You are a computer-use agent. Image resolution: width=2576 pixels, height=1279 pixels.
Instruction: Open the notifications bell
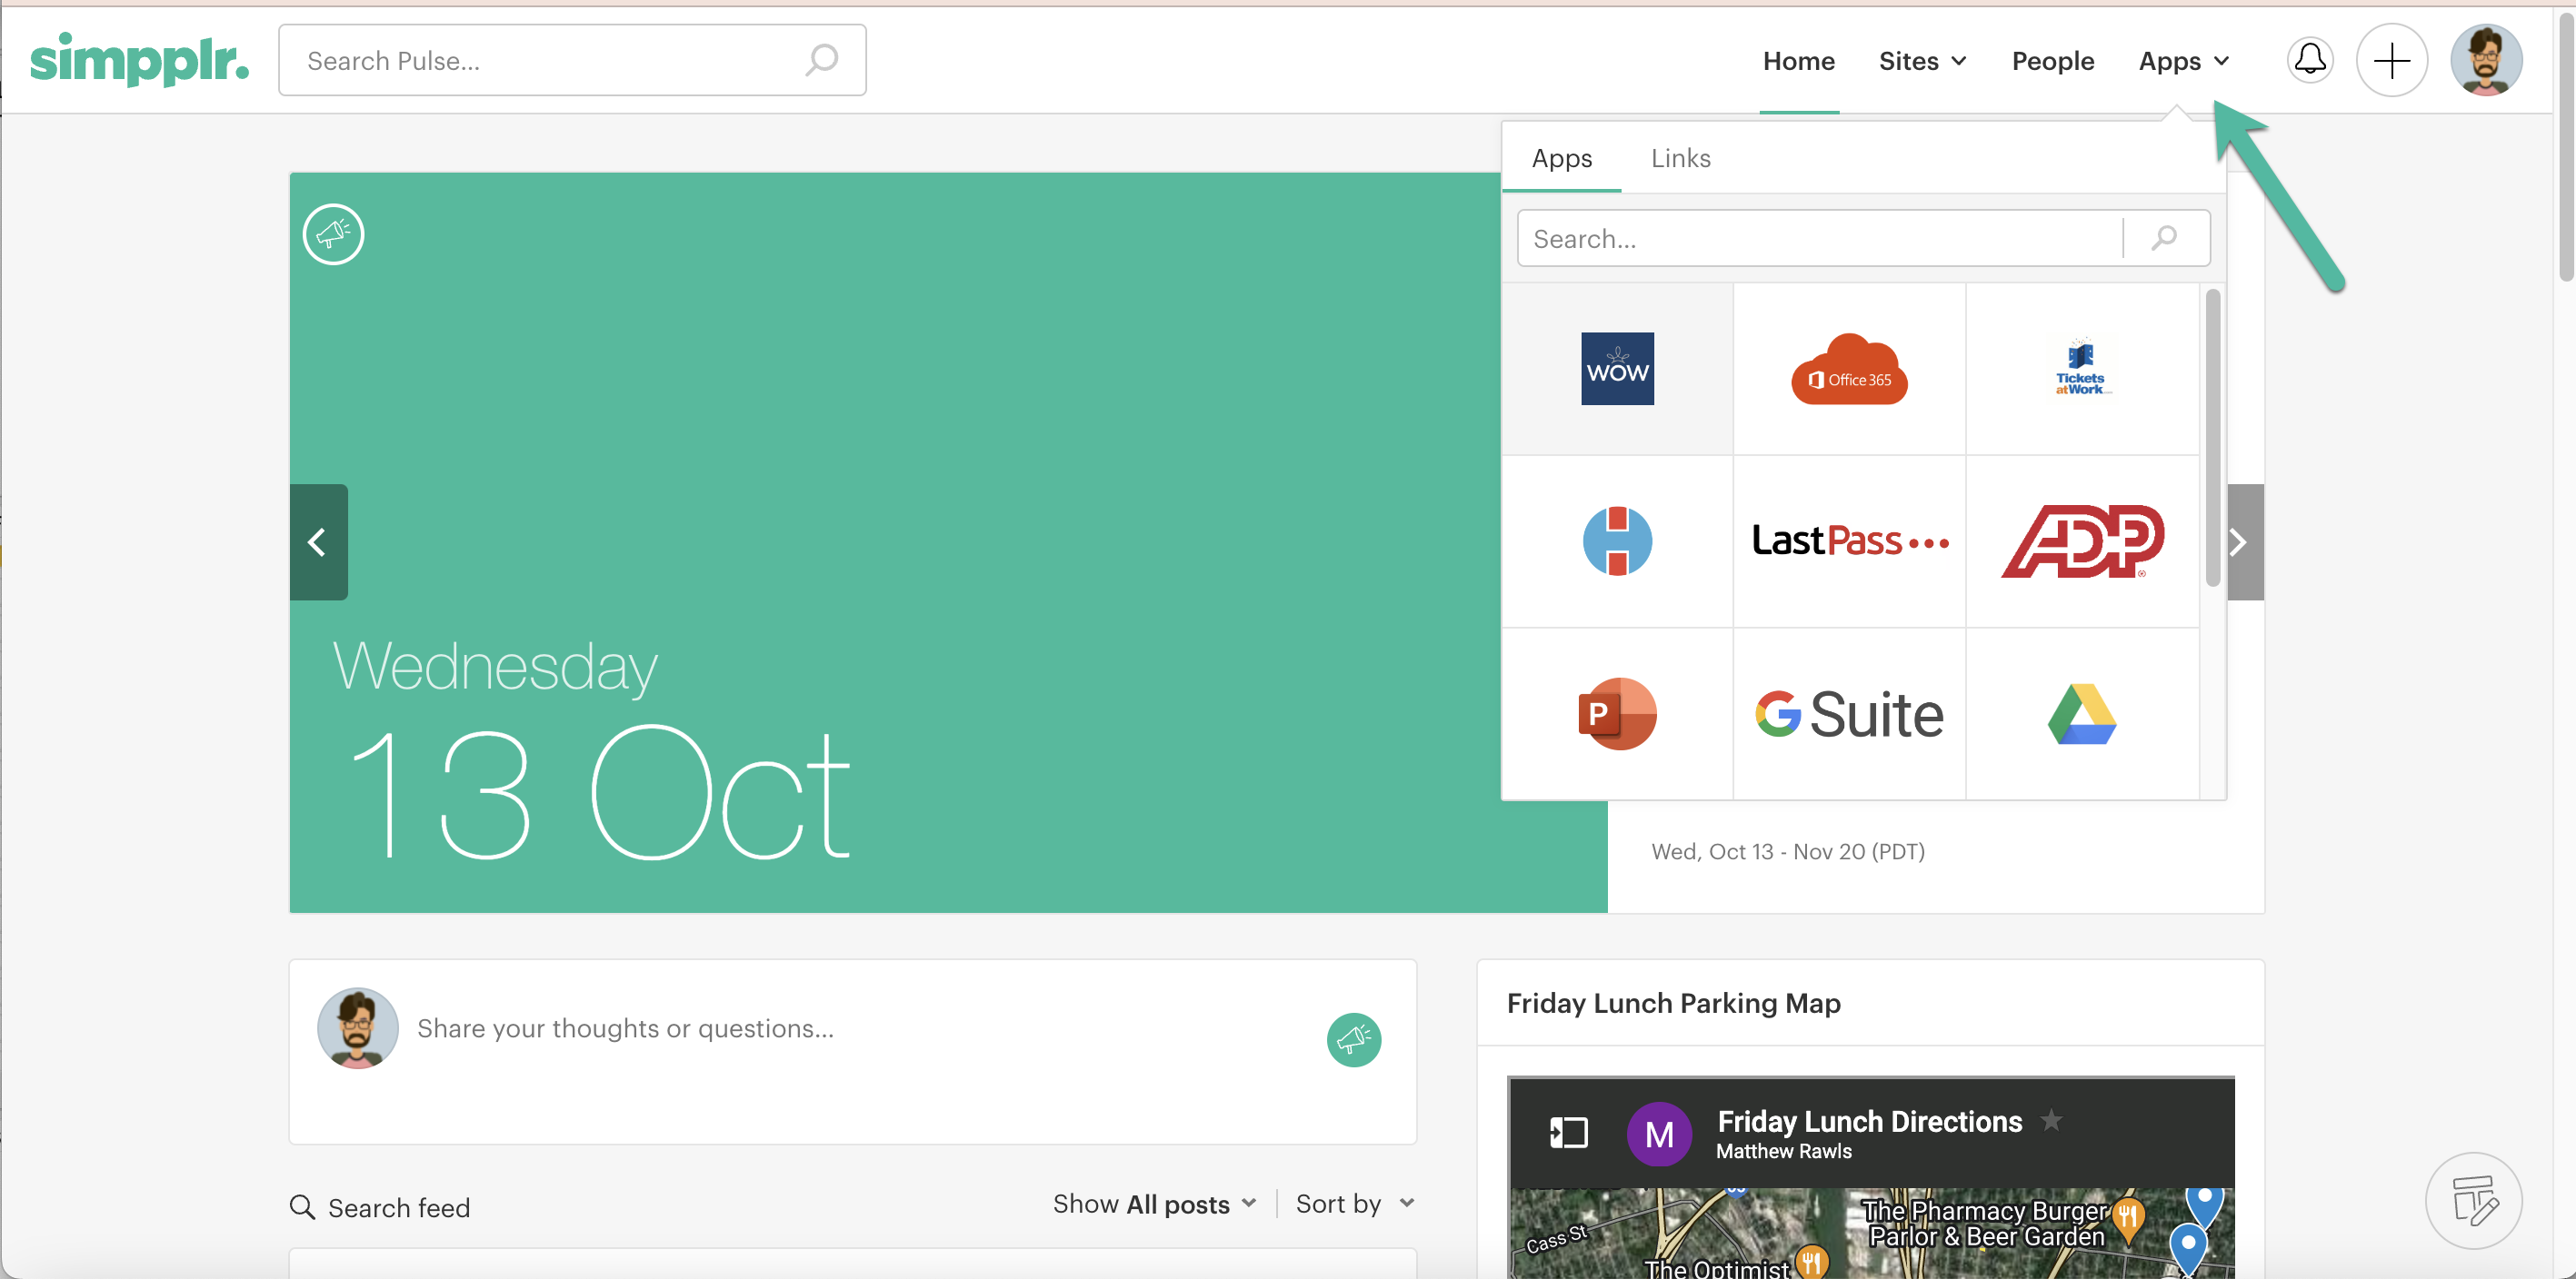[2310, 60]
